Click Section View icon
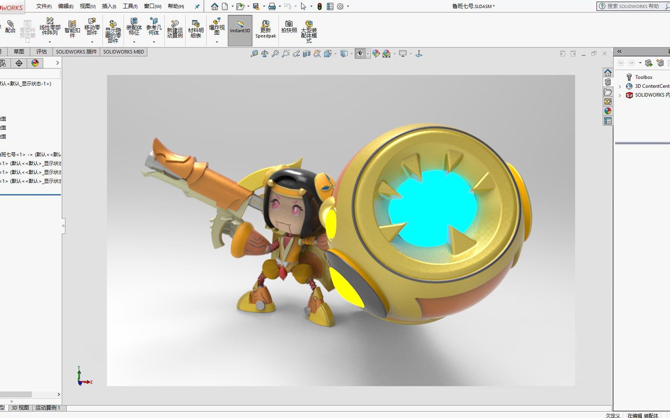 coord(307,54)
